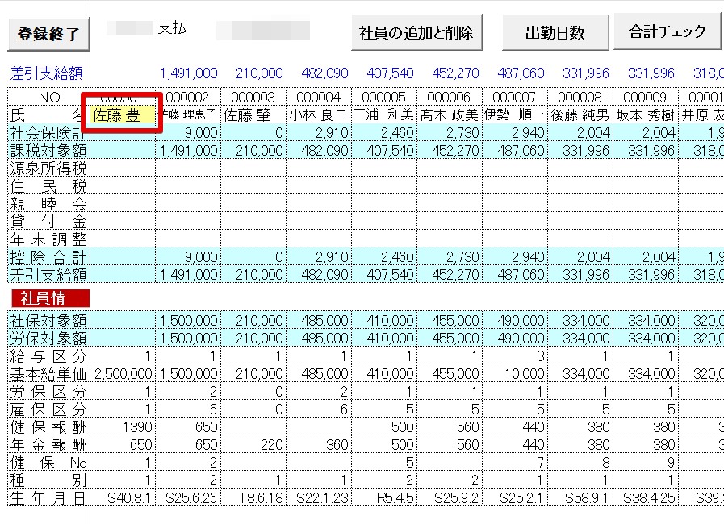Click the 親睦会 row label
This screenshot has width=724, height=524.
tap(48, 203)
